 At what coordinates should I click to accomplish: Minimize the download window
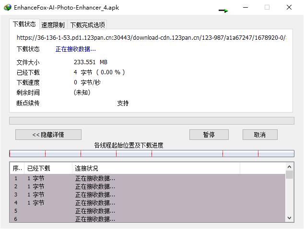click(x=246, y=8)
